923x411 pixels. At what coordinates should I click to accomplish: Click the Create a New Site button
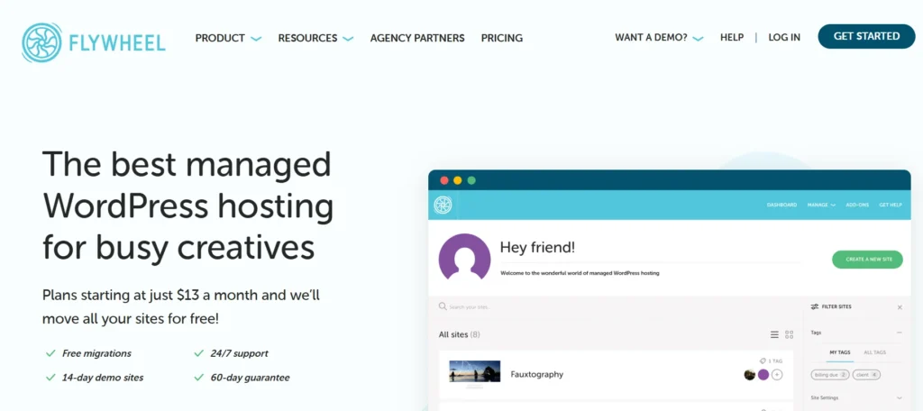[x=867, y=259]
